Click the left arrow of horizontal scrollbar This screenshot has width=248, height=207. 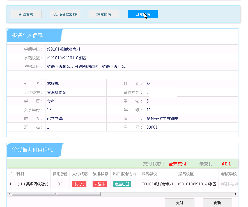pyautogui.click(x=9, y=194)
